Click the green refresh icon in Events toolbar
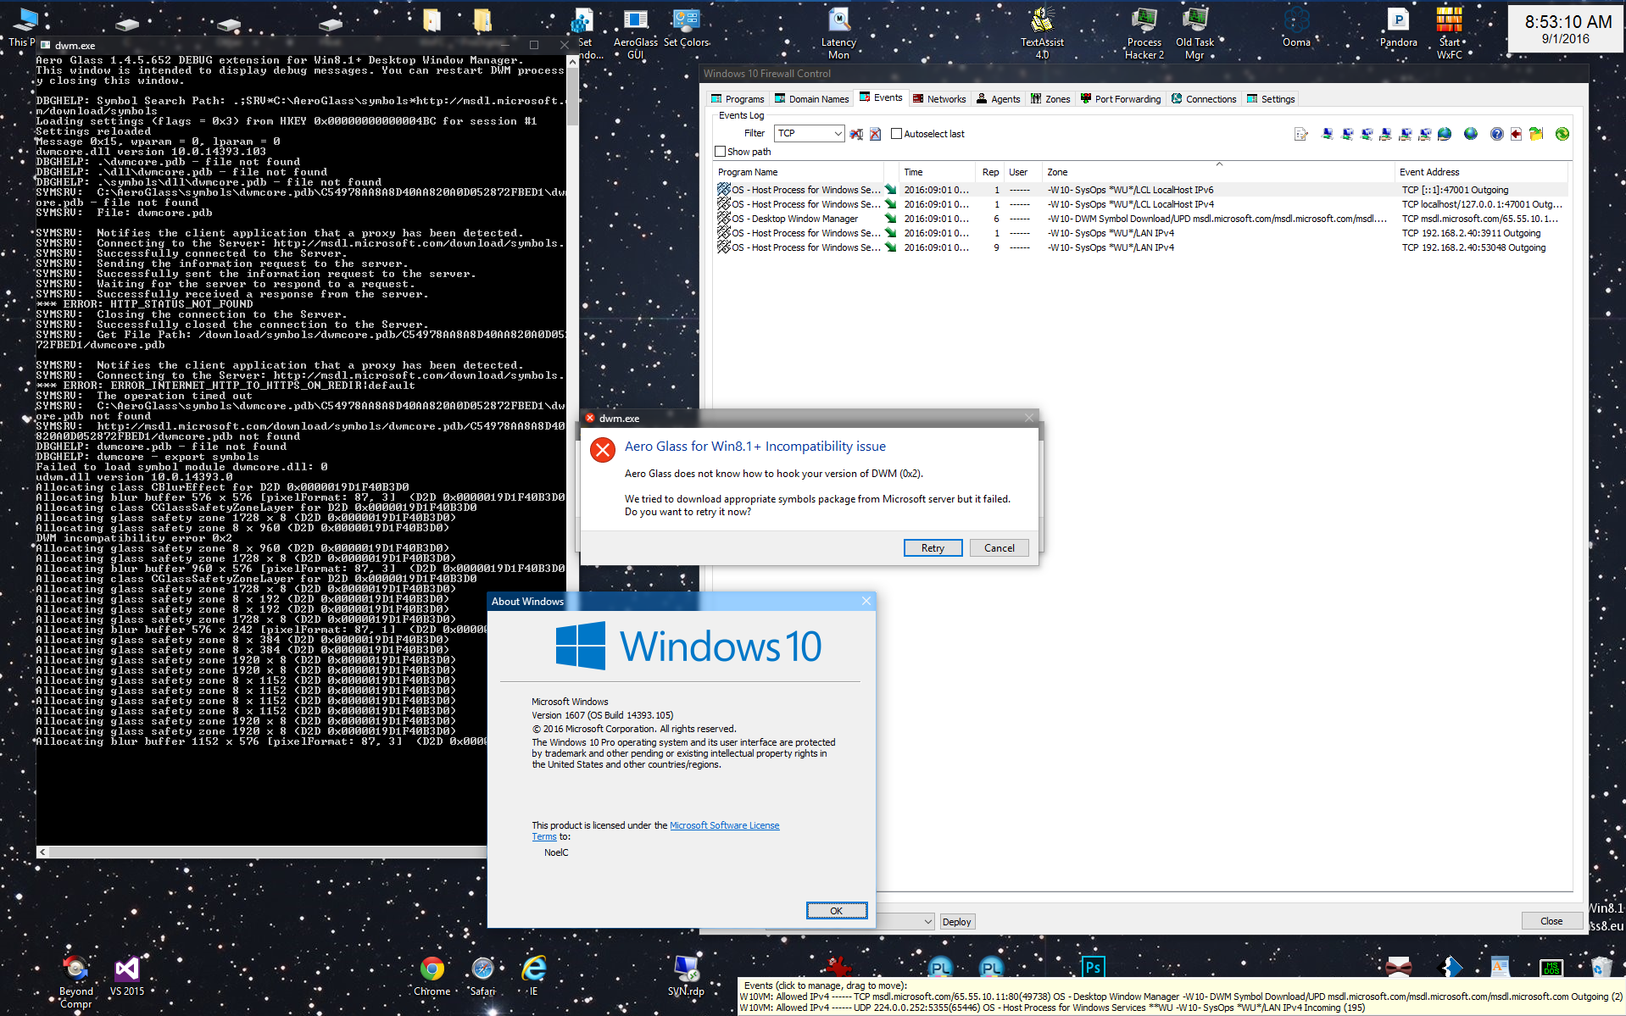Viewport: 1626px width, 1016px height. 1562,134
